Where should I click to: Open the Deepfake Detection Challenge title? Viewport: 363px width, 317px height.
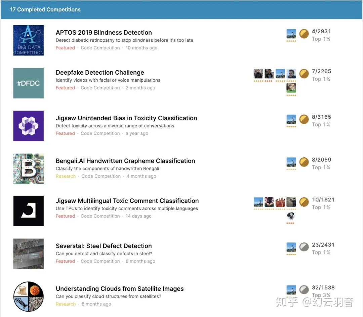point(100,73)
